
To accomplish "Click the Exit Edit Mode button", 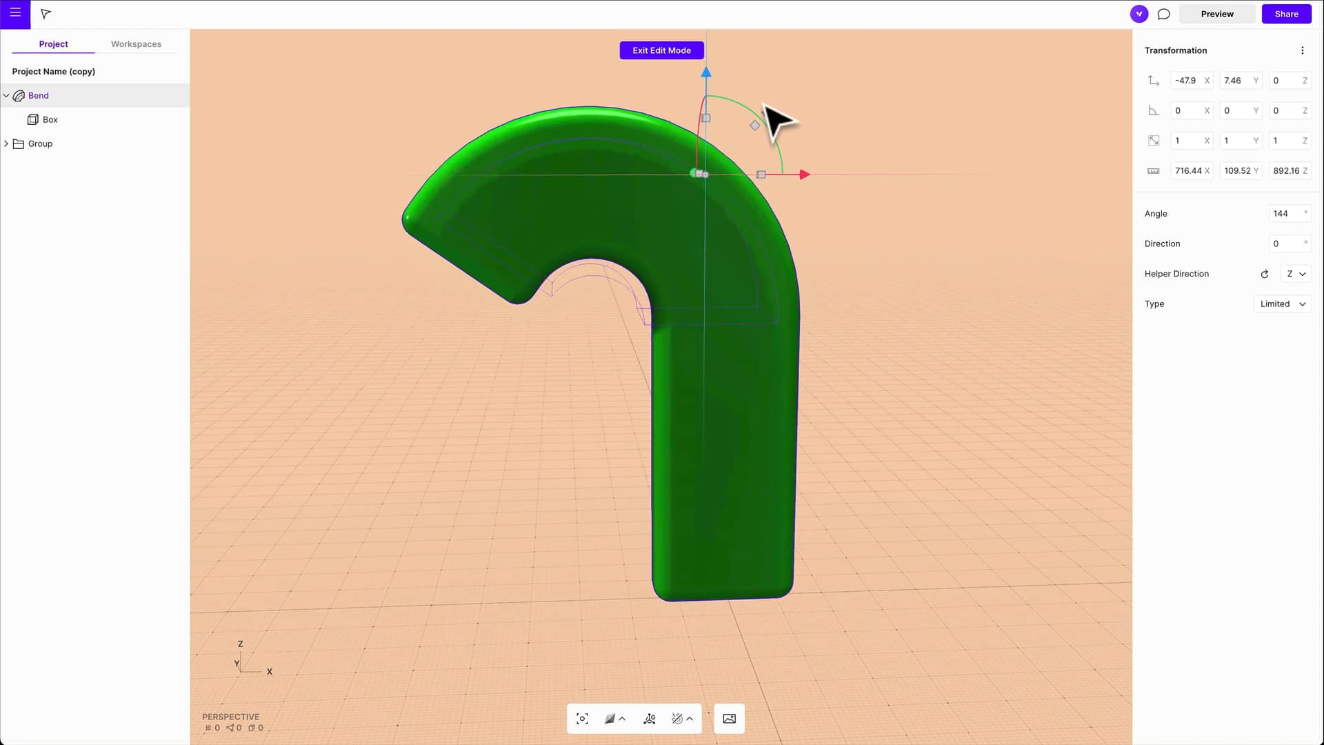I will point(661,50).
